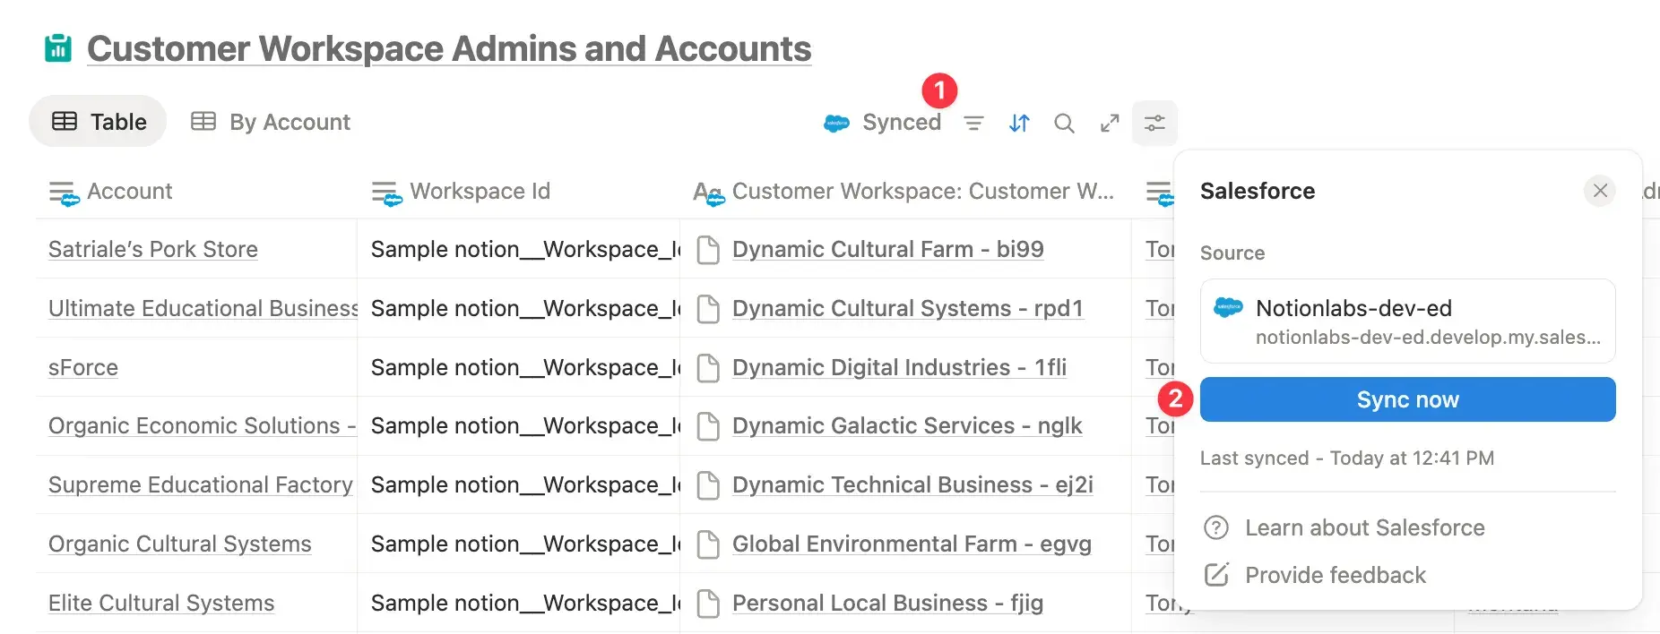Click the expand full page arrows icon
The width and height of the screenshot is (1660, 634).
[x=1110, y=123]
